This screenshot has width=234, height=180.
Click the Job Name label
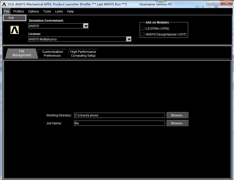54,123
